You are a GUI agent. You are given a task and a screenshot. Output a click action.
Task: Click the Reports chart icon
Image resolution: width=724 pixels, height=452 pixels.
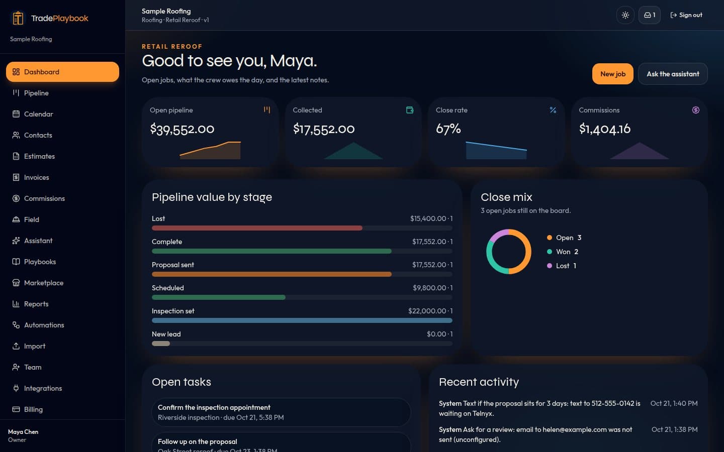(x=16, y=304)
